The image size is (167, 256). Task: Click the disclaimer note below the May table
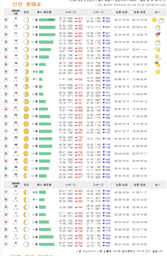pos(120,251)
